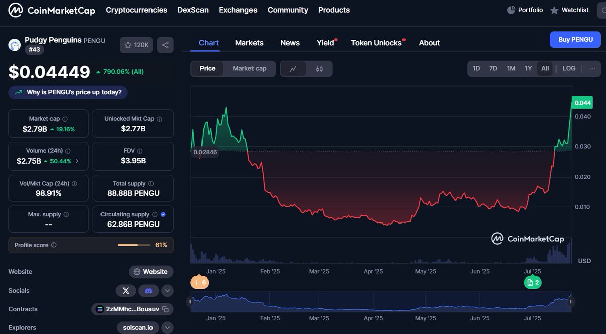Click the $3.95B FDV value
The image size is (606, 334).
(133, 161)
